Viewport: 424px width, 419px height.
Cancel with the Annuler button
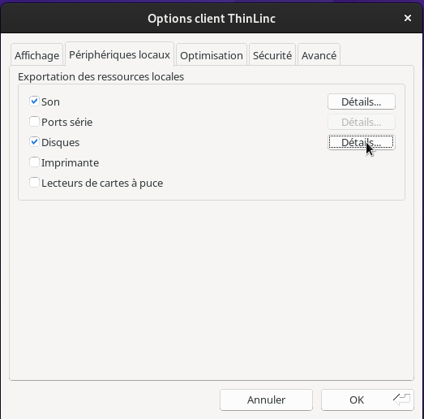(266, 400)
